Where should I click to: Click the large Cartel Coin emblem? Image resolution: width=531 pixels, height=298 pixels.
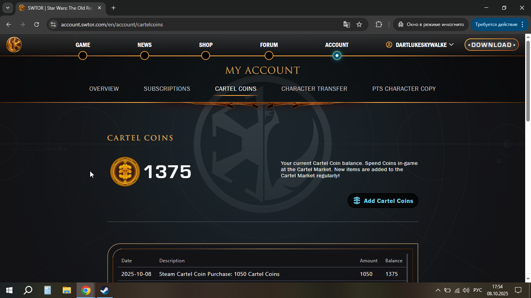pos(125,172)
